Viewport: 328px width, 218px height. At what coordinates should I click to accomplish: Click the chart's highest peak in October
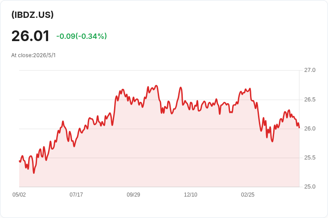156,85
